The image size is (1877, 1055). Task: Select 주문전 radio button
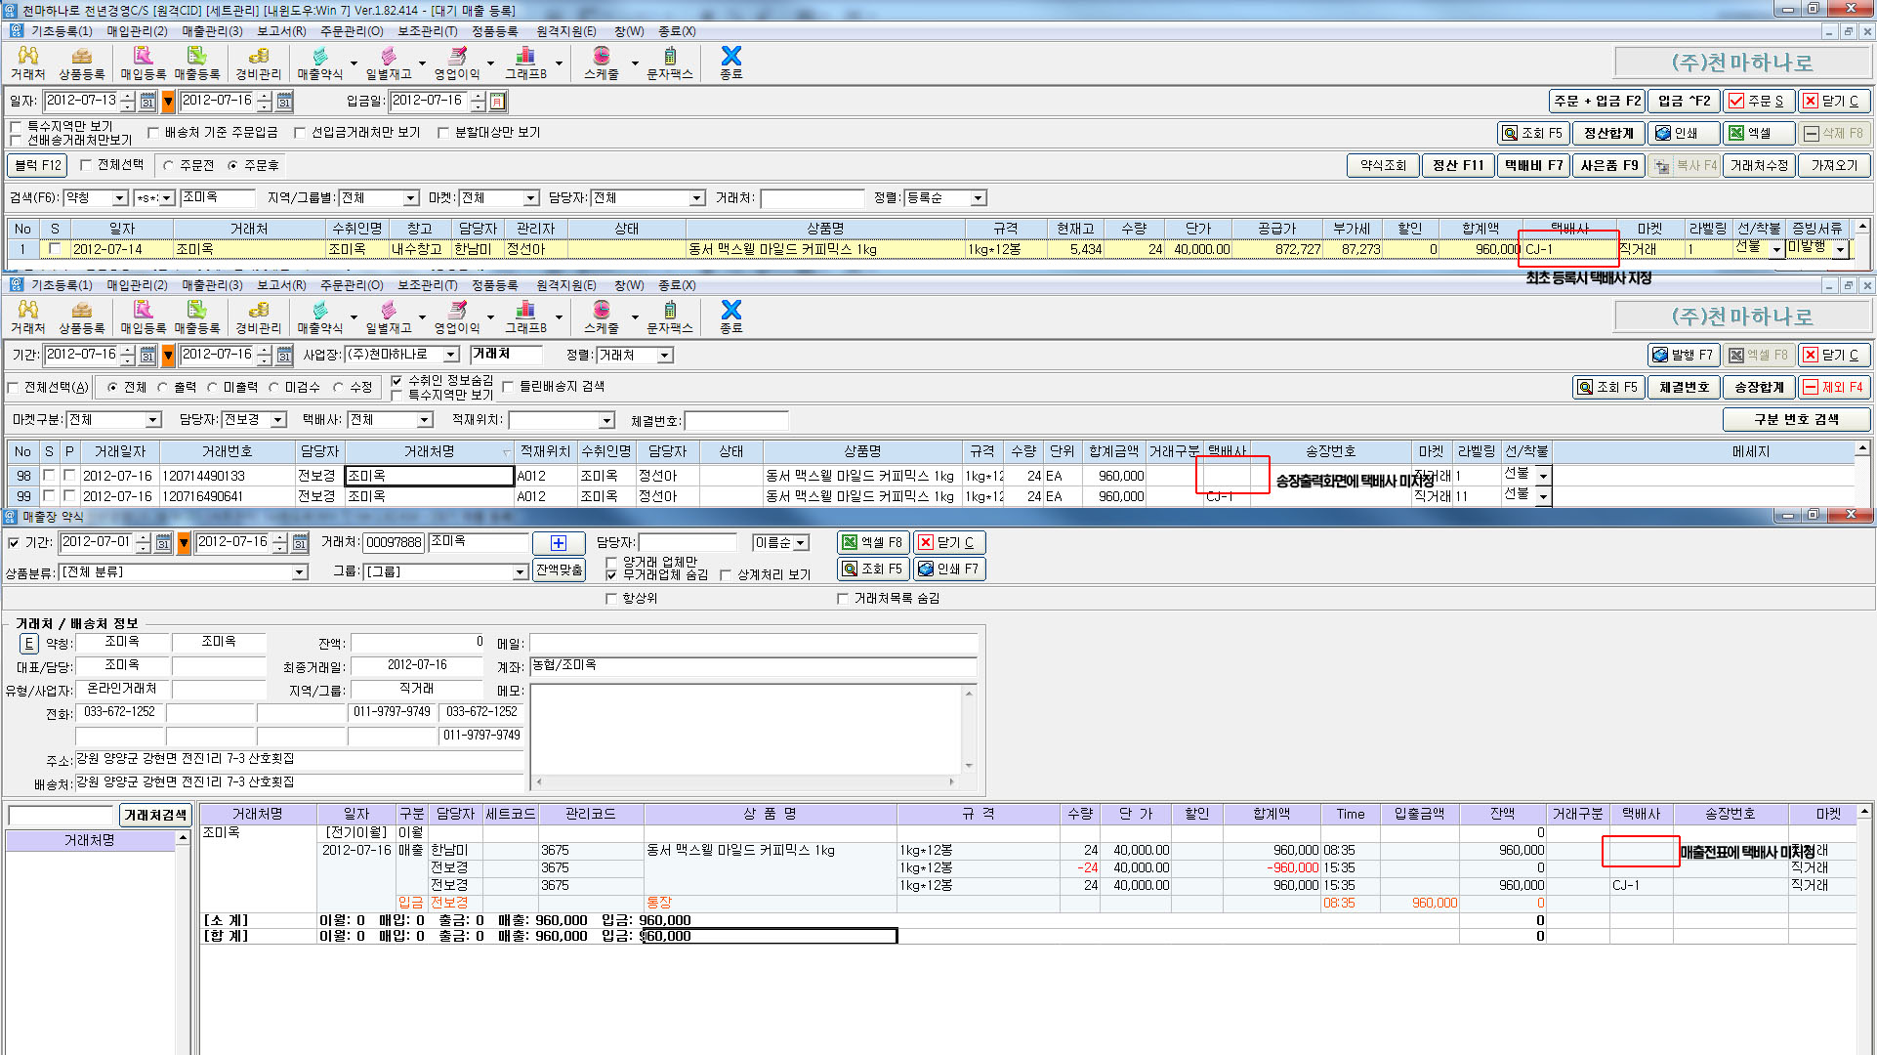click(x=169, y=166)
